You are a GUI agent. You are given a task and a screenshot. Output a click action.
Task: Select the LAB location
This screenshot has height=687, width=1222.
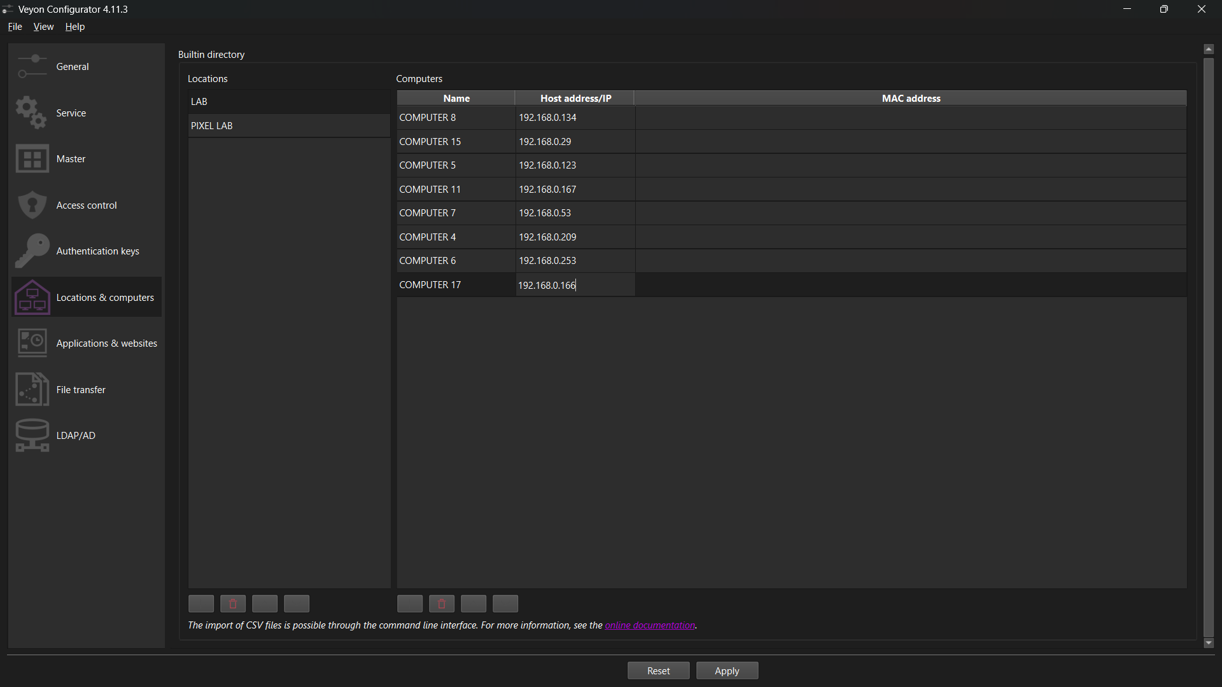tap(289, 102)
